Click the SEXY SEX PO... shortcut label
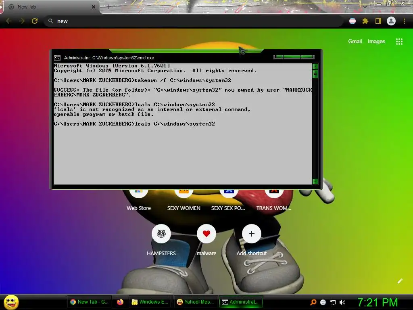The image size is (413, 310). coord(228,208)
